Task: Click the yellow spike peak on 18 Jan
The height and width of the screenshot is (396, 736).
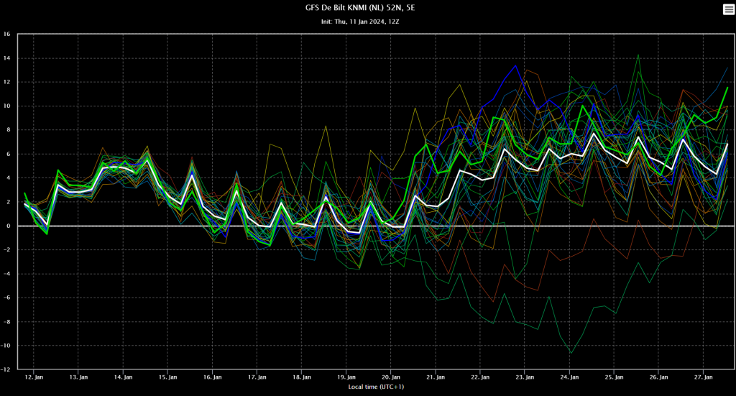Action: coord(326,126)
